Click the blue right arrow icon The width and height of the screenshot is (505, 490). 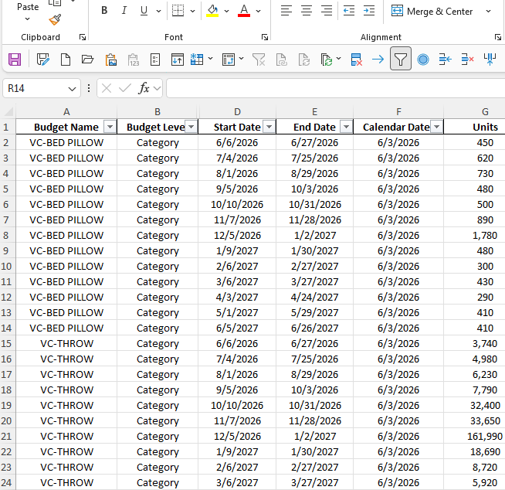coord(378,60)
